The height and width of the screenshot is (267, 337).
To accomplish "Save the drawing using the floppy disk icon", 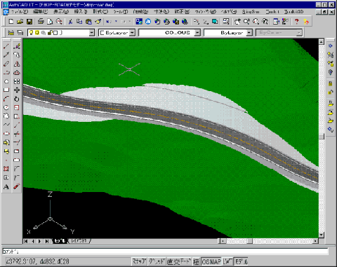I will click(x=29, y=22).
